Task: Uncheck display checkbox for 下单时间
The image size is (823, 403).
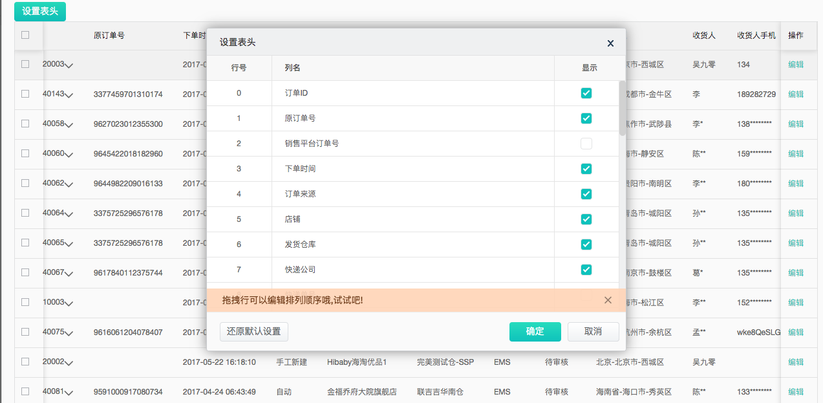Action: click(x=586, y=169)
